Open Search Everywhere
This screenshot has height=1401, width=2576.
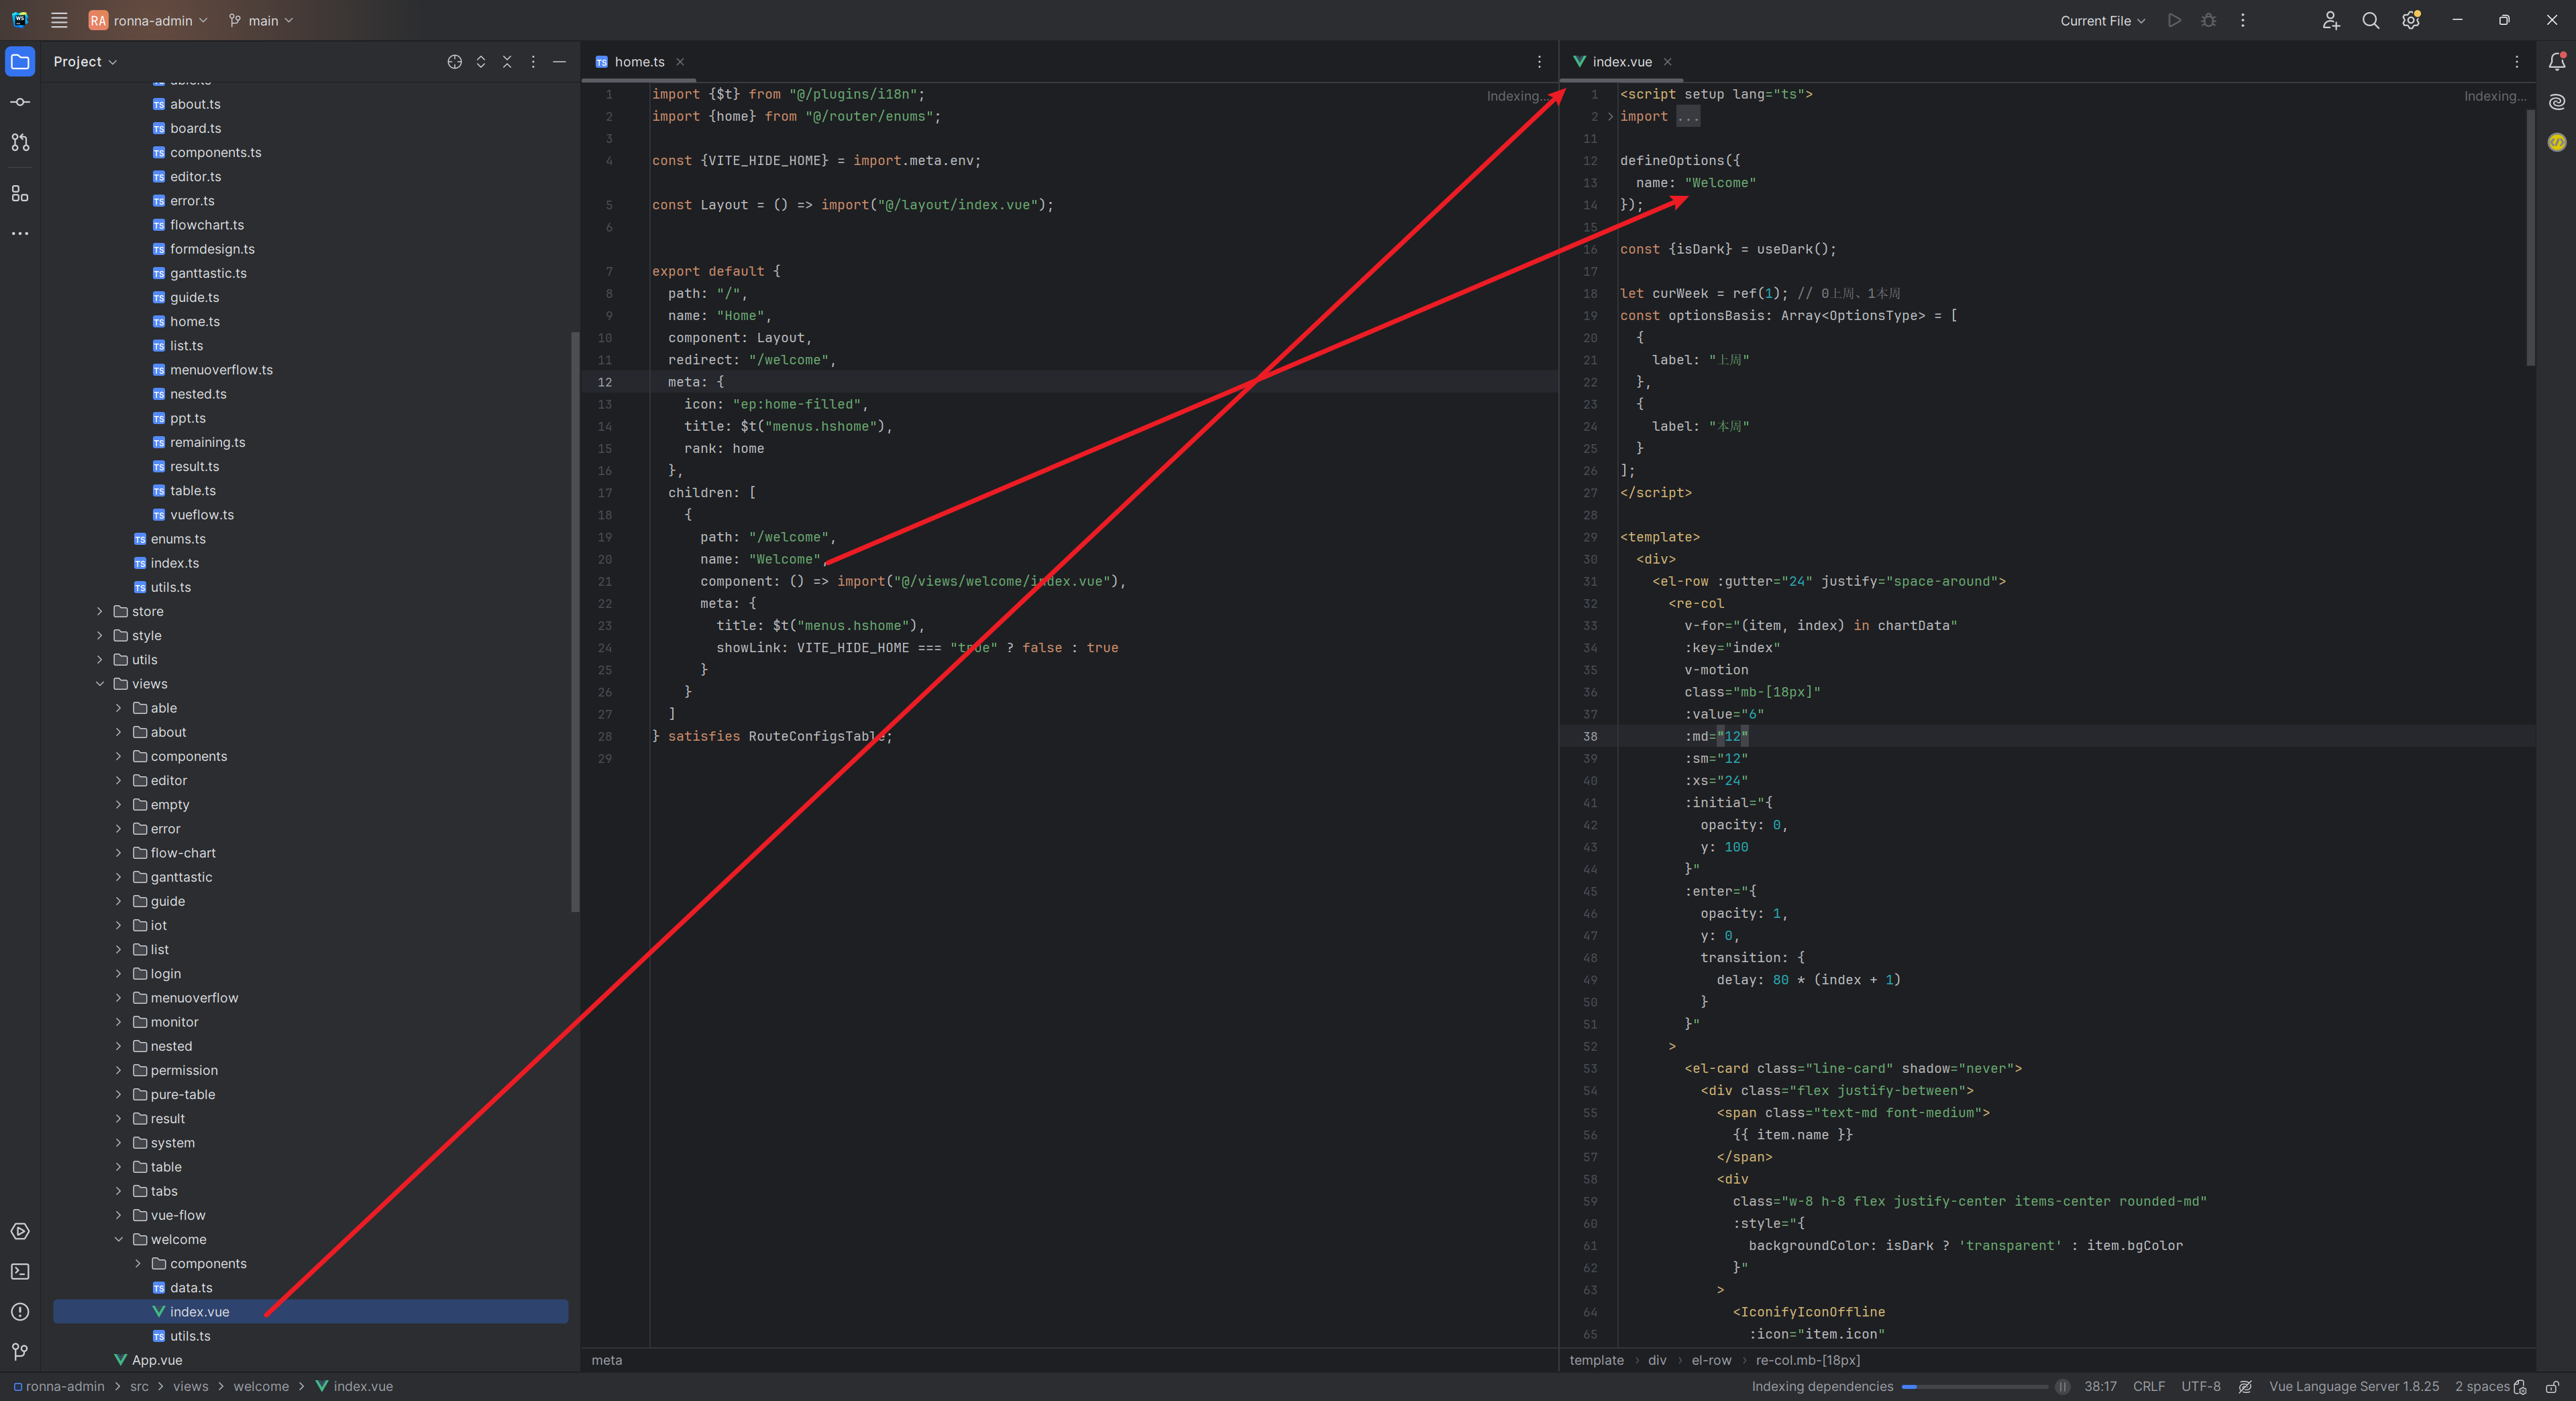2371,20
